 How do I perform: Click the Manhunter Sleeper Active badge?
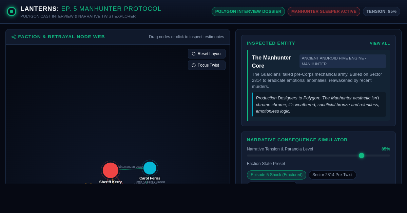click(x=324, y=11)
